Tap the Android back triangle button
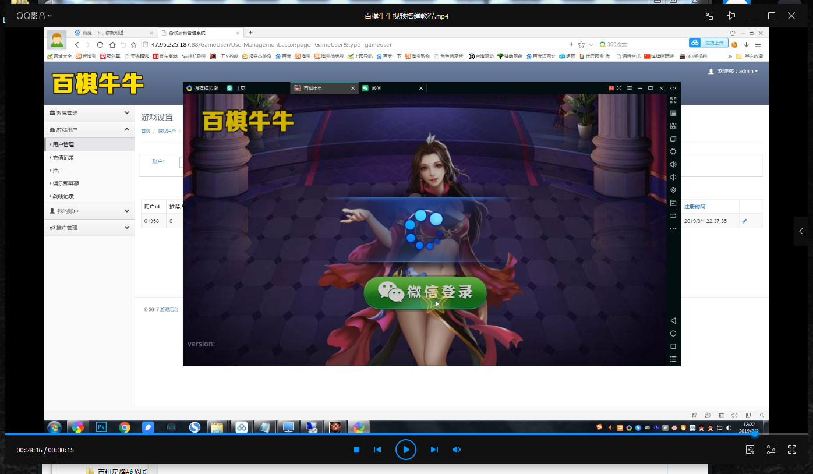This screenshot has height=474, width=813. 673,321
